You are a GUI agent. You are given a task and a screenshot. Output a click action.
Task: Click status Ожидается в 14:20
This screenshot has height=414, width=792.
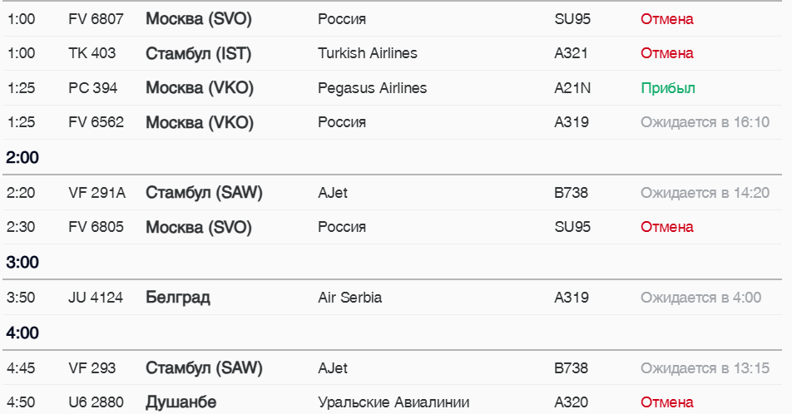click(705, 193)
